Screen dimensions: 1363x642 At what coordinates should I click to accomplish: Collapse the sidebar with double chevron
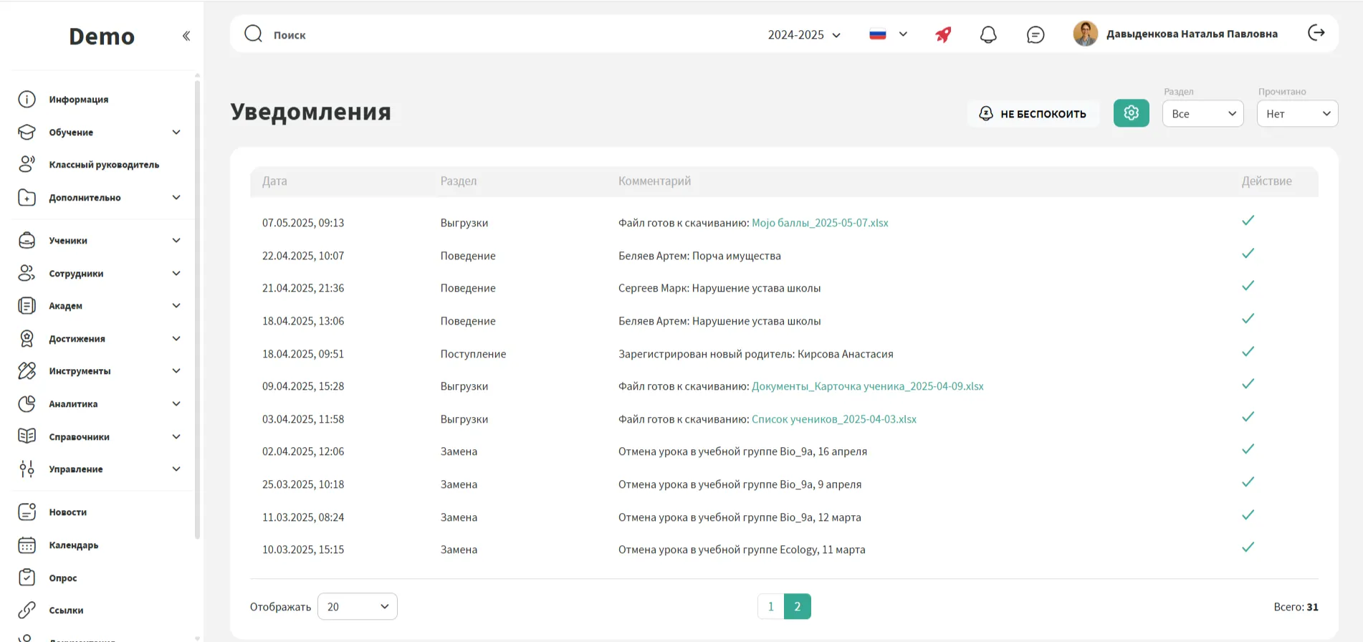pyautogui.click(x=186, y=36)
